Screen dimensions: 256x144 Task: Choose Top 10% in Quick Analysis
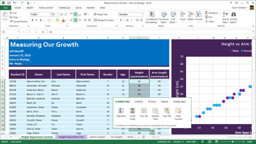pos(167,112)
